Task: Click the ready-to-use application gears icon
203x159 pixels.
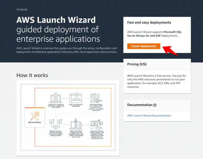Action: click(96, 125)
